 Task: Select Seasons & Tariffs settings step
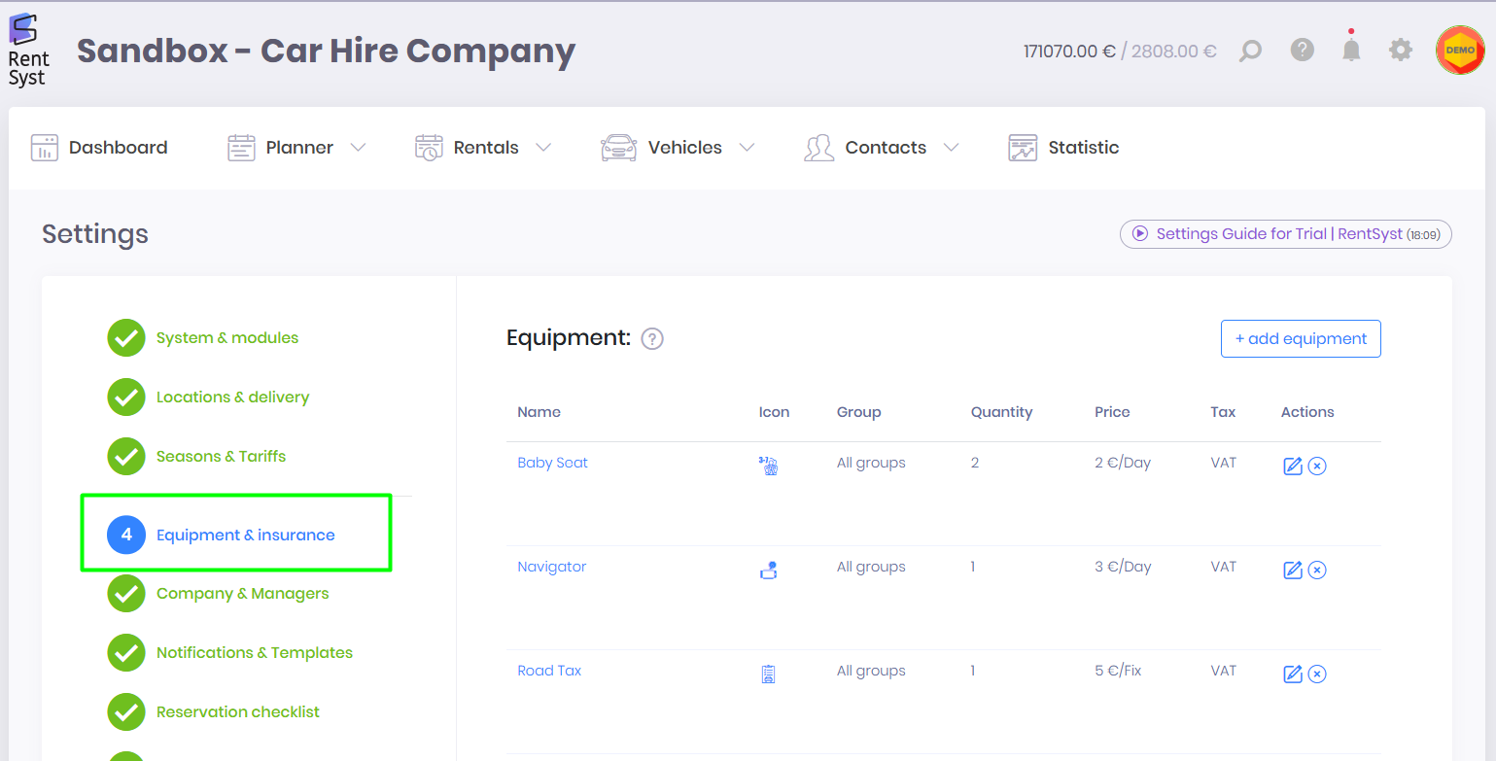point(221,456)
